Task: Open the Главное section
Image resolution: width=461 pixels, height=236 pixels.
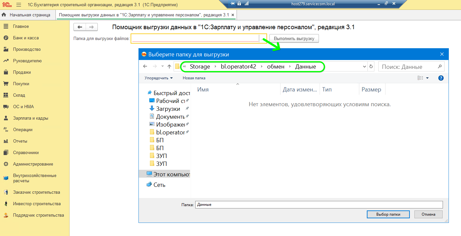Action: (21, 27)
